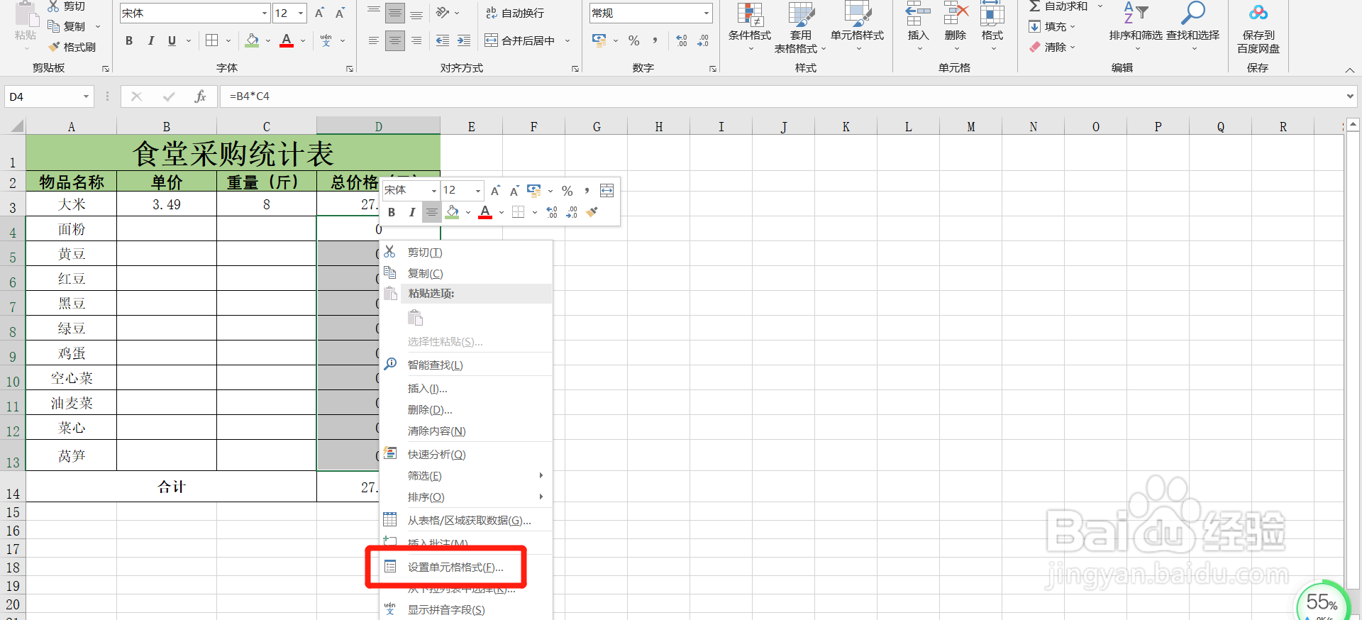Open the Name Box dropdown next to D4
Screen dimensions: 1362x620
(x=87, y=96)
